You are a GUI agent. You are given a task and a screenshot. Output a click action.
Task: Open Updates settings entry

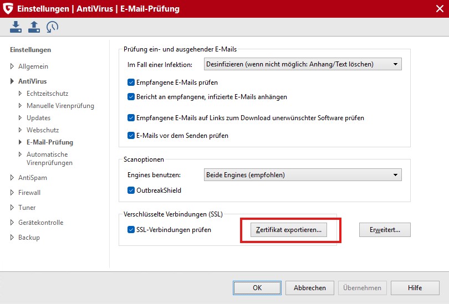38,118
